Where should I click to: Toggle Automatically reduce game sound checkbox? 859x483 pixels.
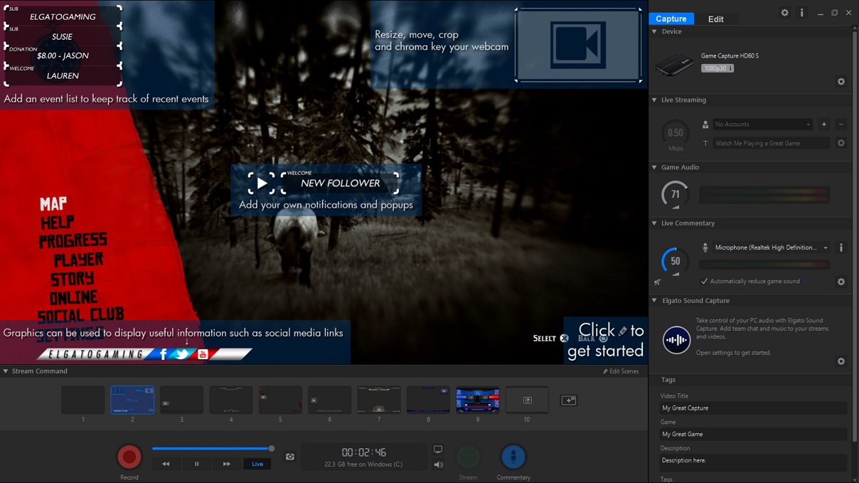[705, 282]
